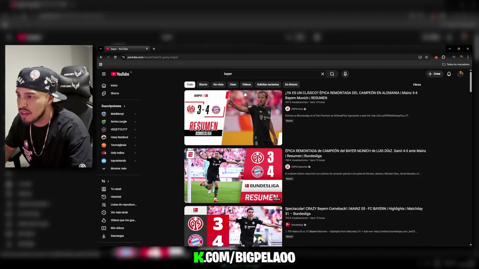Click the browser address bar URL
The height and width of the screenshot is (269, 479).
152,57
